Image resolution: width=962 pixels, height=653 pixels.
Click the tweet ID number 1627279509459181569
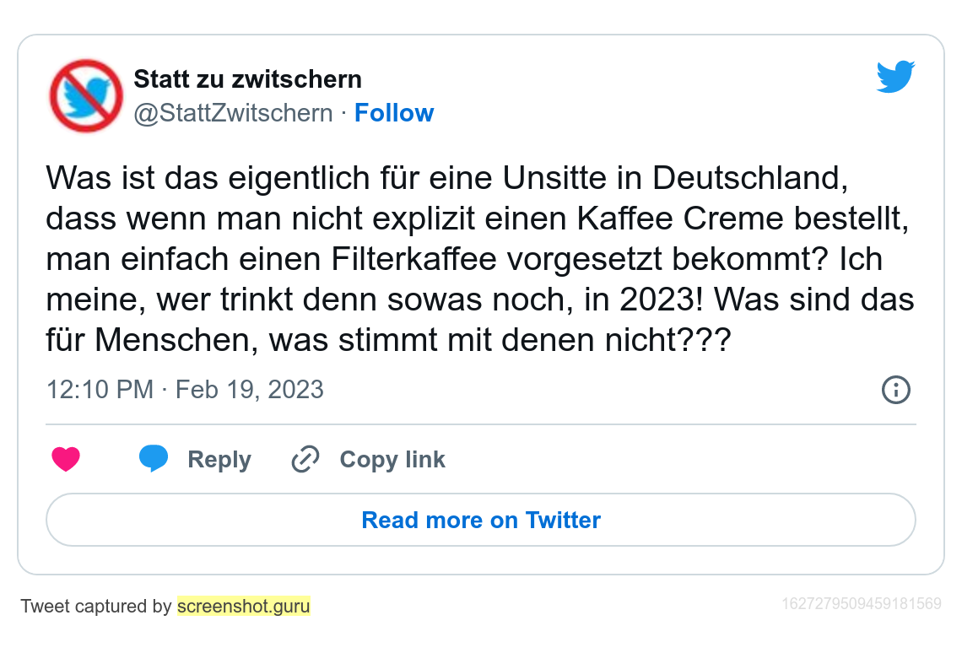tap(861, 603)
